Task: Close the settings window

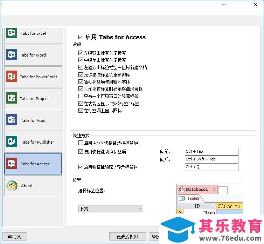Action: pos(256,5)
